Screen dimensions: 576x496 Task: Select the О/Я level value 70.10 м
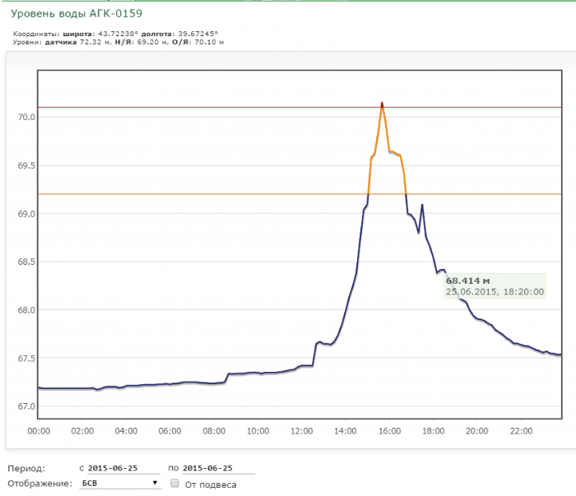click(x=209, y=42)
